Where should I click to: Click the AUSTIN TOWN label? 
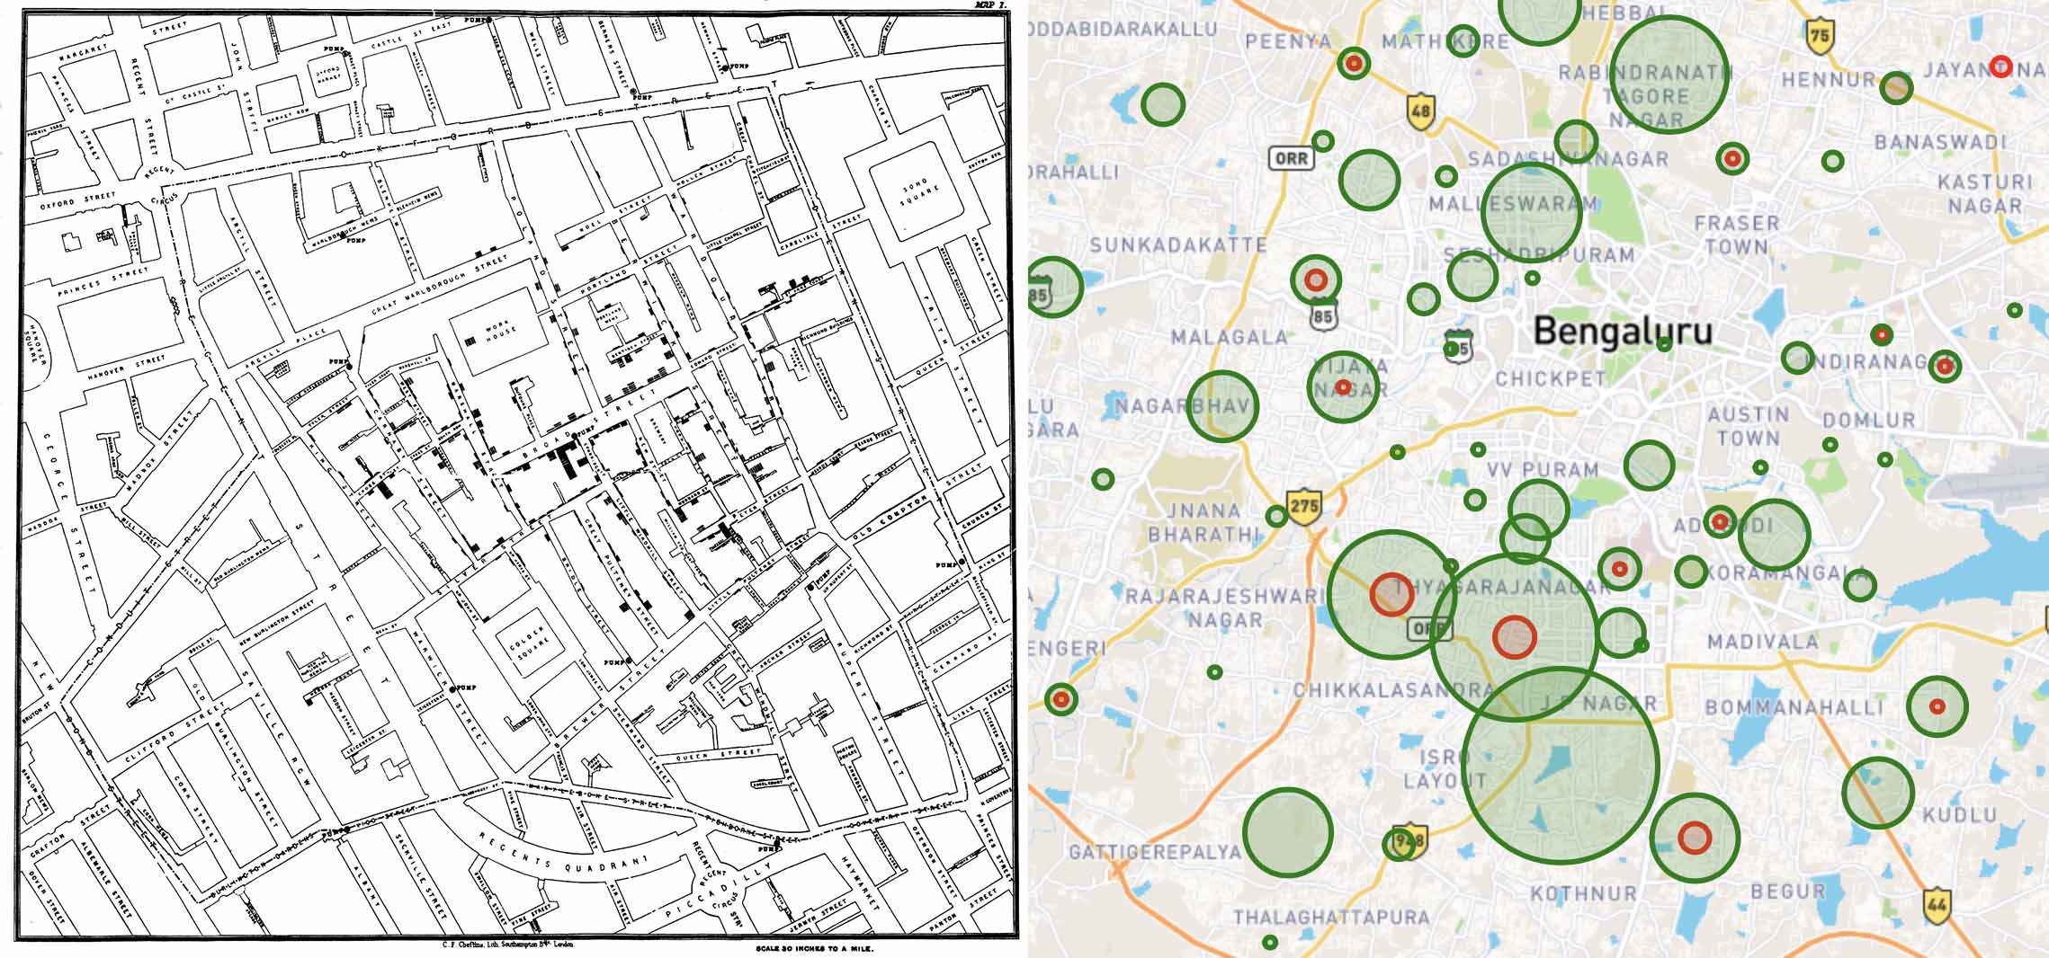[x=1749, y=427]
